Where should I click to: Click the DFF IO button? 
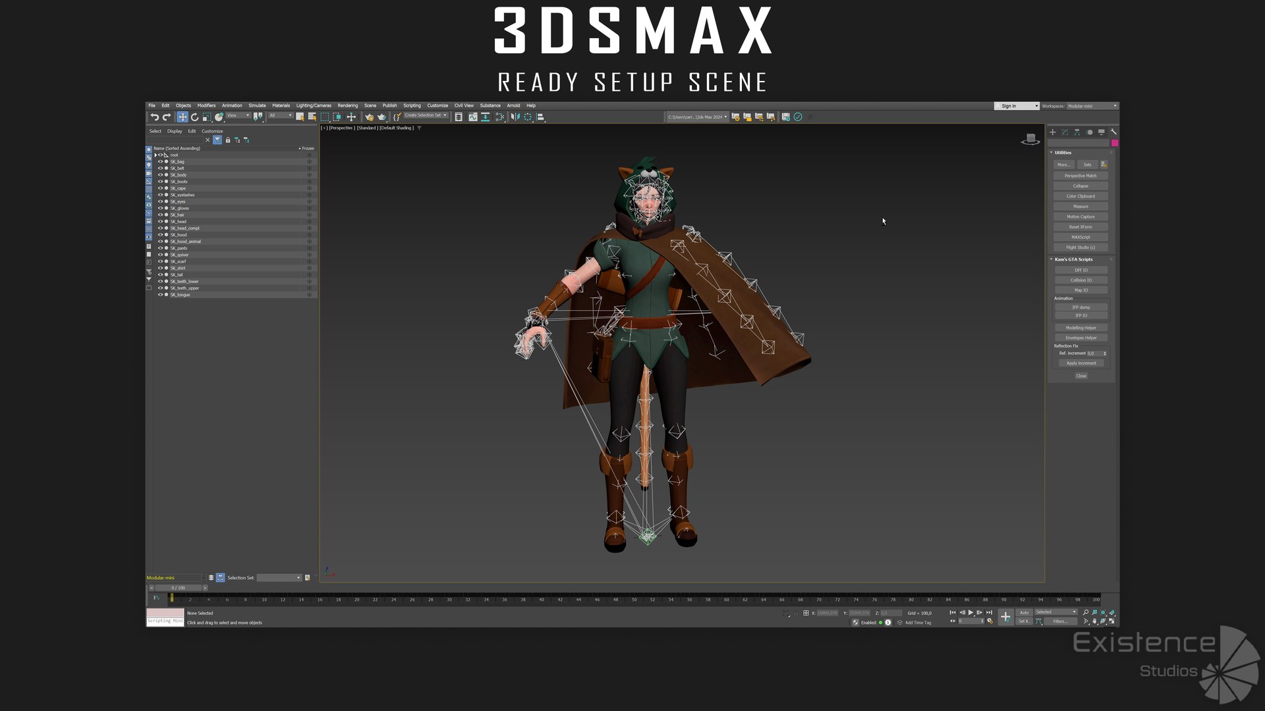[x=1081, y=270]
